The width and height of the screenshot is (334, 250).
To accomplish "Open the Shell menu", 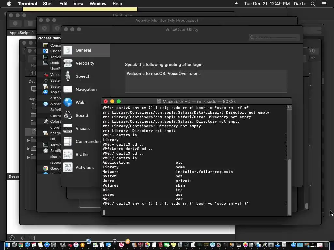I will tap(48, 4).
